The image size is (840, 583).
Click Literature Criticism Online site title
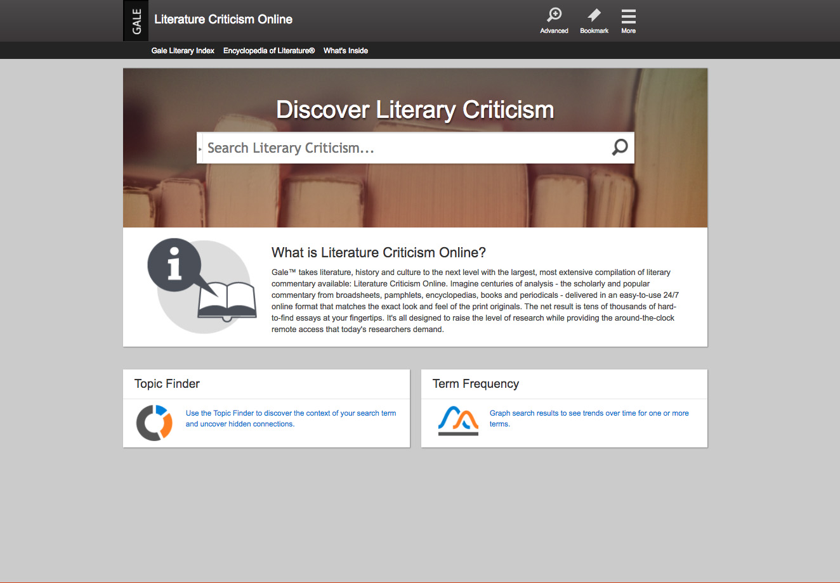223,20
